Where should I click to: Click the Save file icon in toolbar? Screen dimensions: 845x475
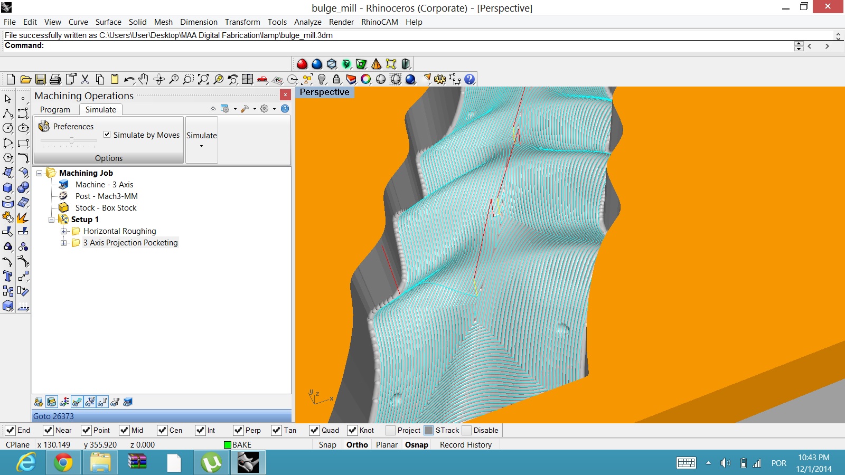[41, 79]
